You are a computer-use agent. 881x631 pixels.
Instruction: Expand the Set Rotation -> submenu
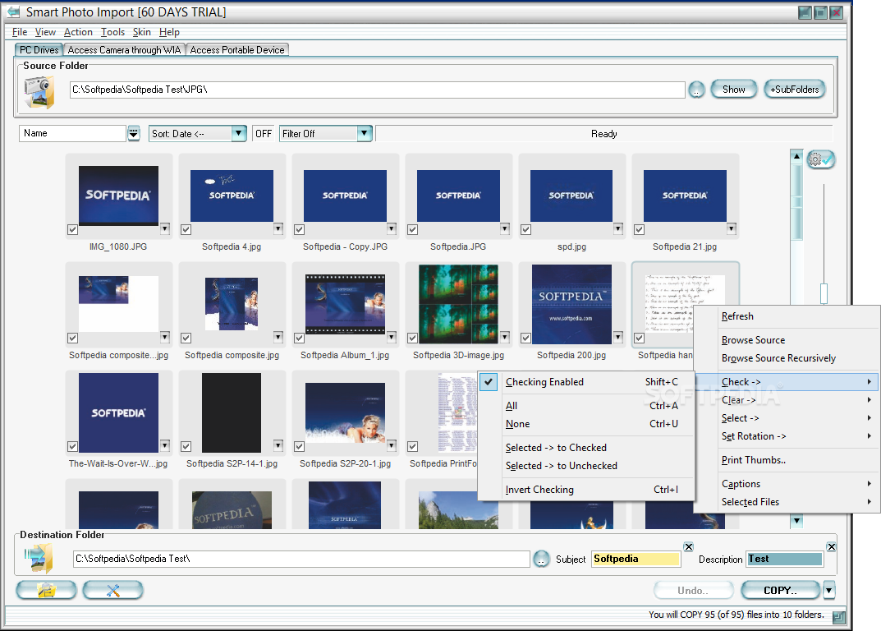click(x=787, y=435)
